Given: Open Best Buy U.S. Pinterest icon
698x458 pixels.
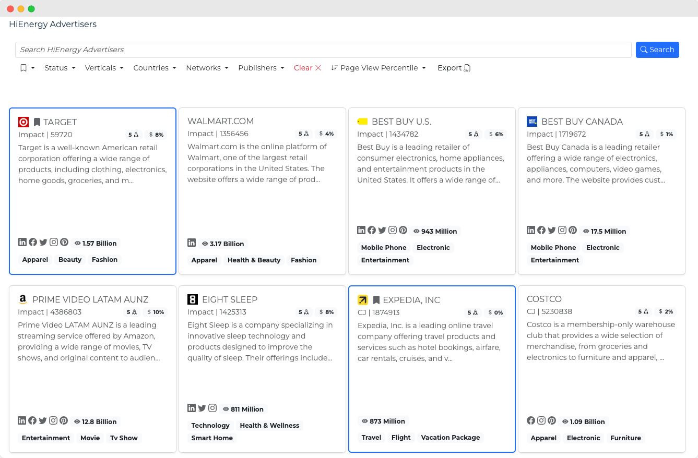Looking at the screenshot, I should point(403,230).
